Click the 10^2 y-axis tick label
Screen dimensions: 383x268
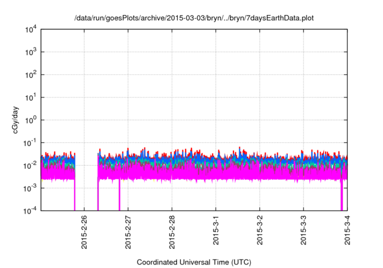[x=31, y=75]
